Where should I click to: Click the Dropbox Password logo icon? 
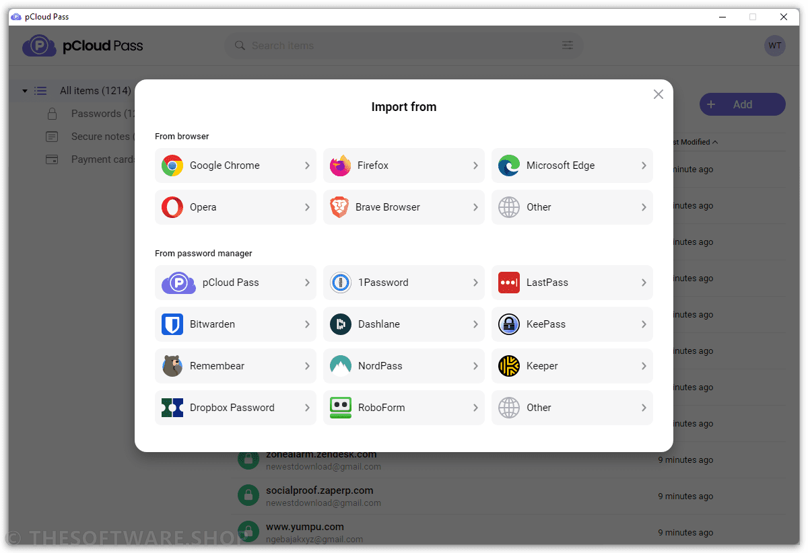(172, 408)
